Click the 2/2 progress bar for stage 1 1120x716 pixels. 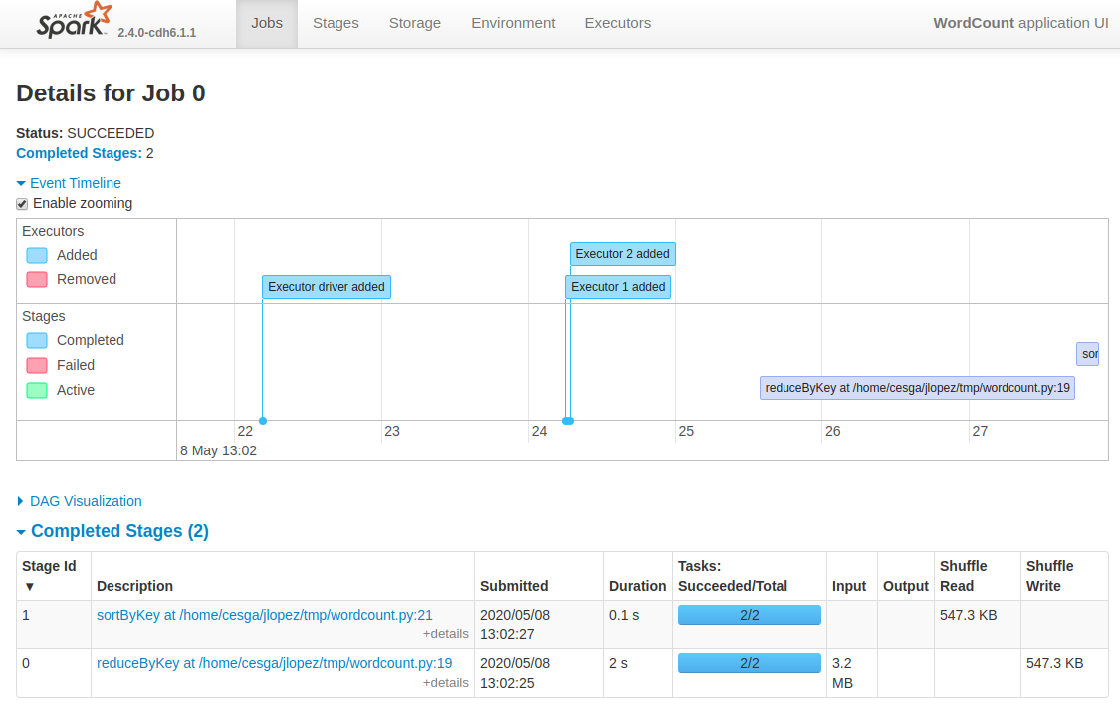750,615
